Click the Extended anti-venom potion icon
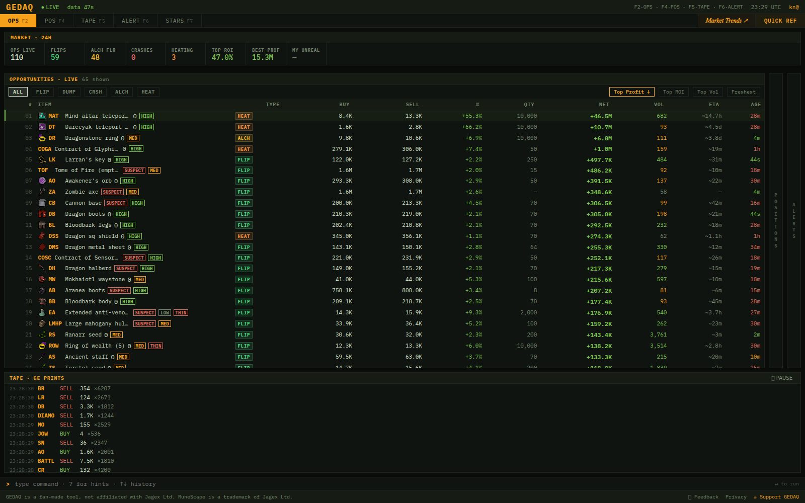 point(42,312)
